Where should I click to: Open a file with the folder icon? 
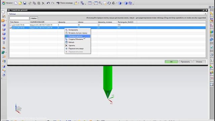(20, 3)
